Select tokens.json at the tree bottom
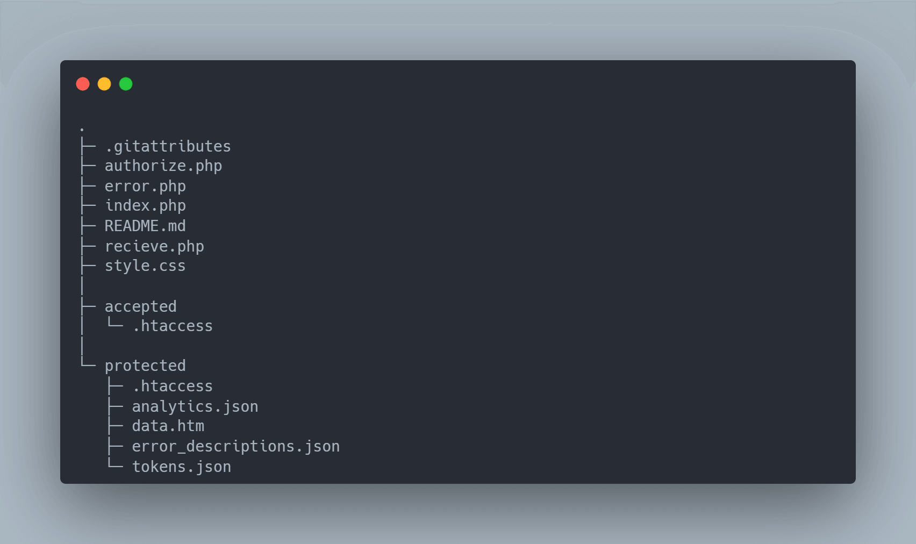Image resolution: width=916 pixels, height=544 pixels. pos(182,467)
